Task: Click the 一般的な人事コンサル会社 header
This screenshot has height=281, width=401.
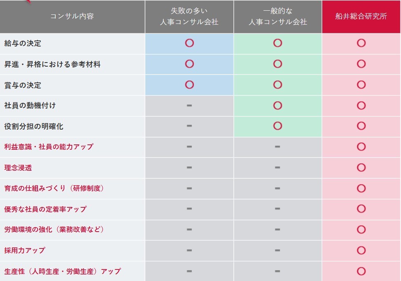Action: (x=278, y=17)
